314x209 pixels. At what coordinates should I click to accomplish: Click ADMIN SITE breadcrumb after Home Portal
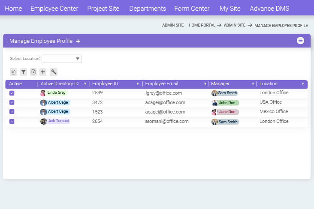tap(235, 25)
